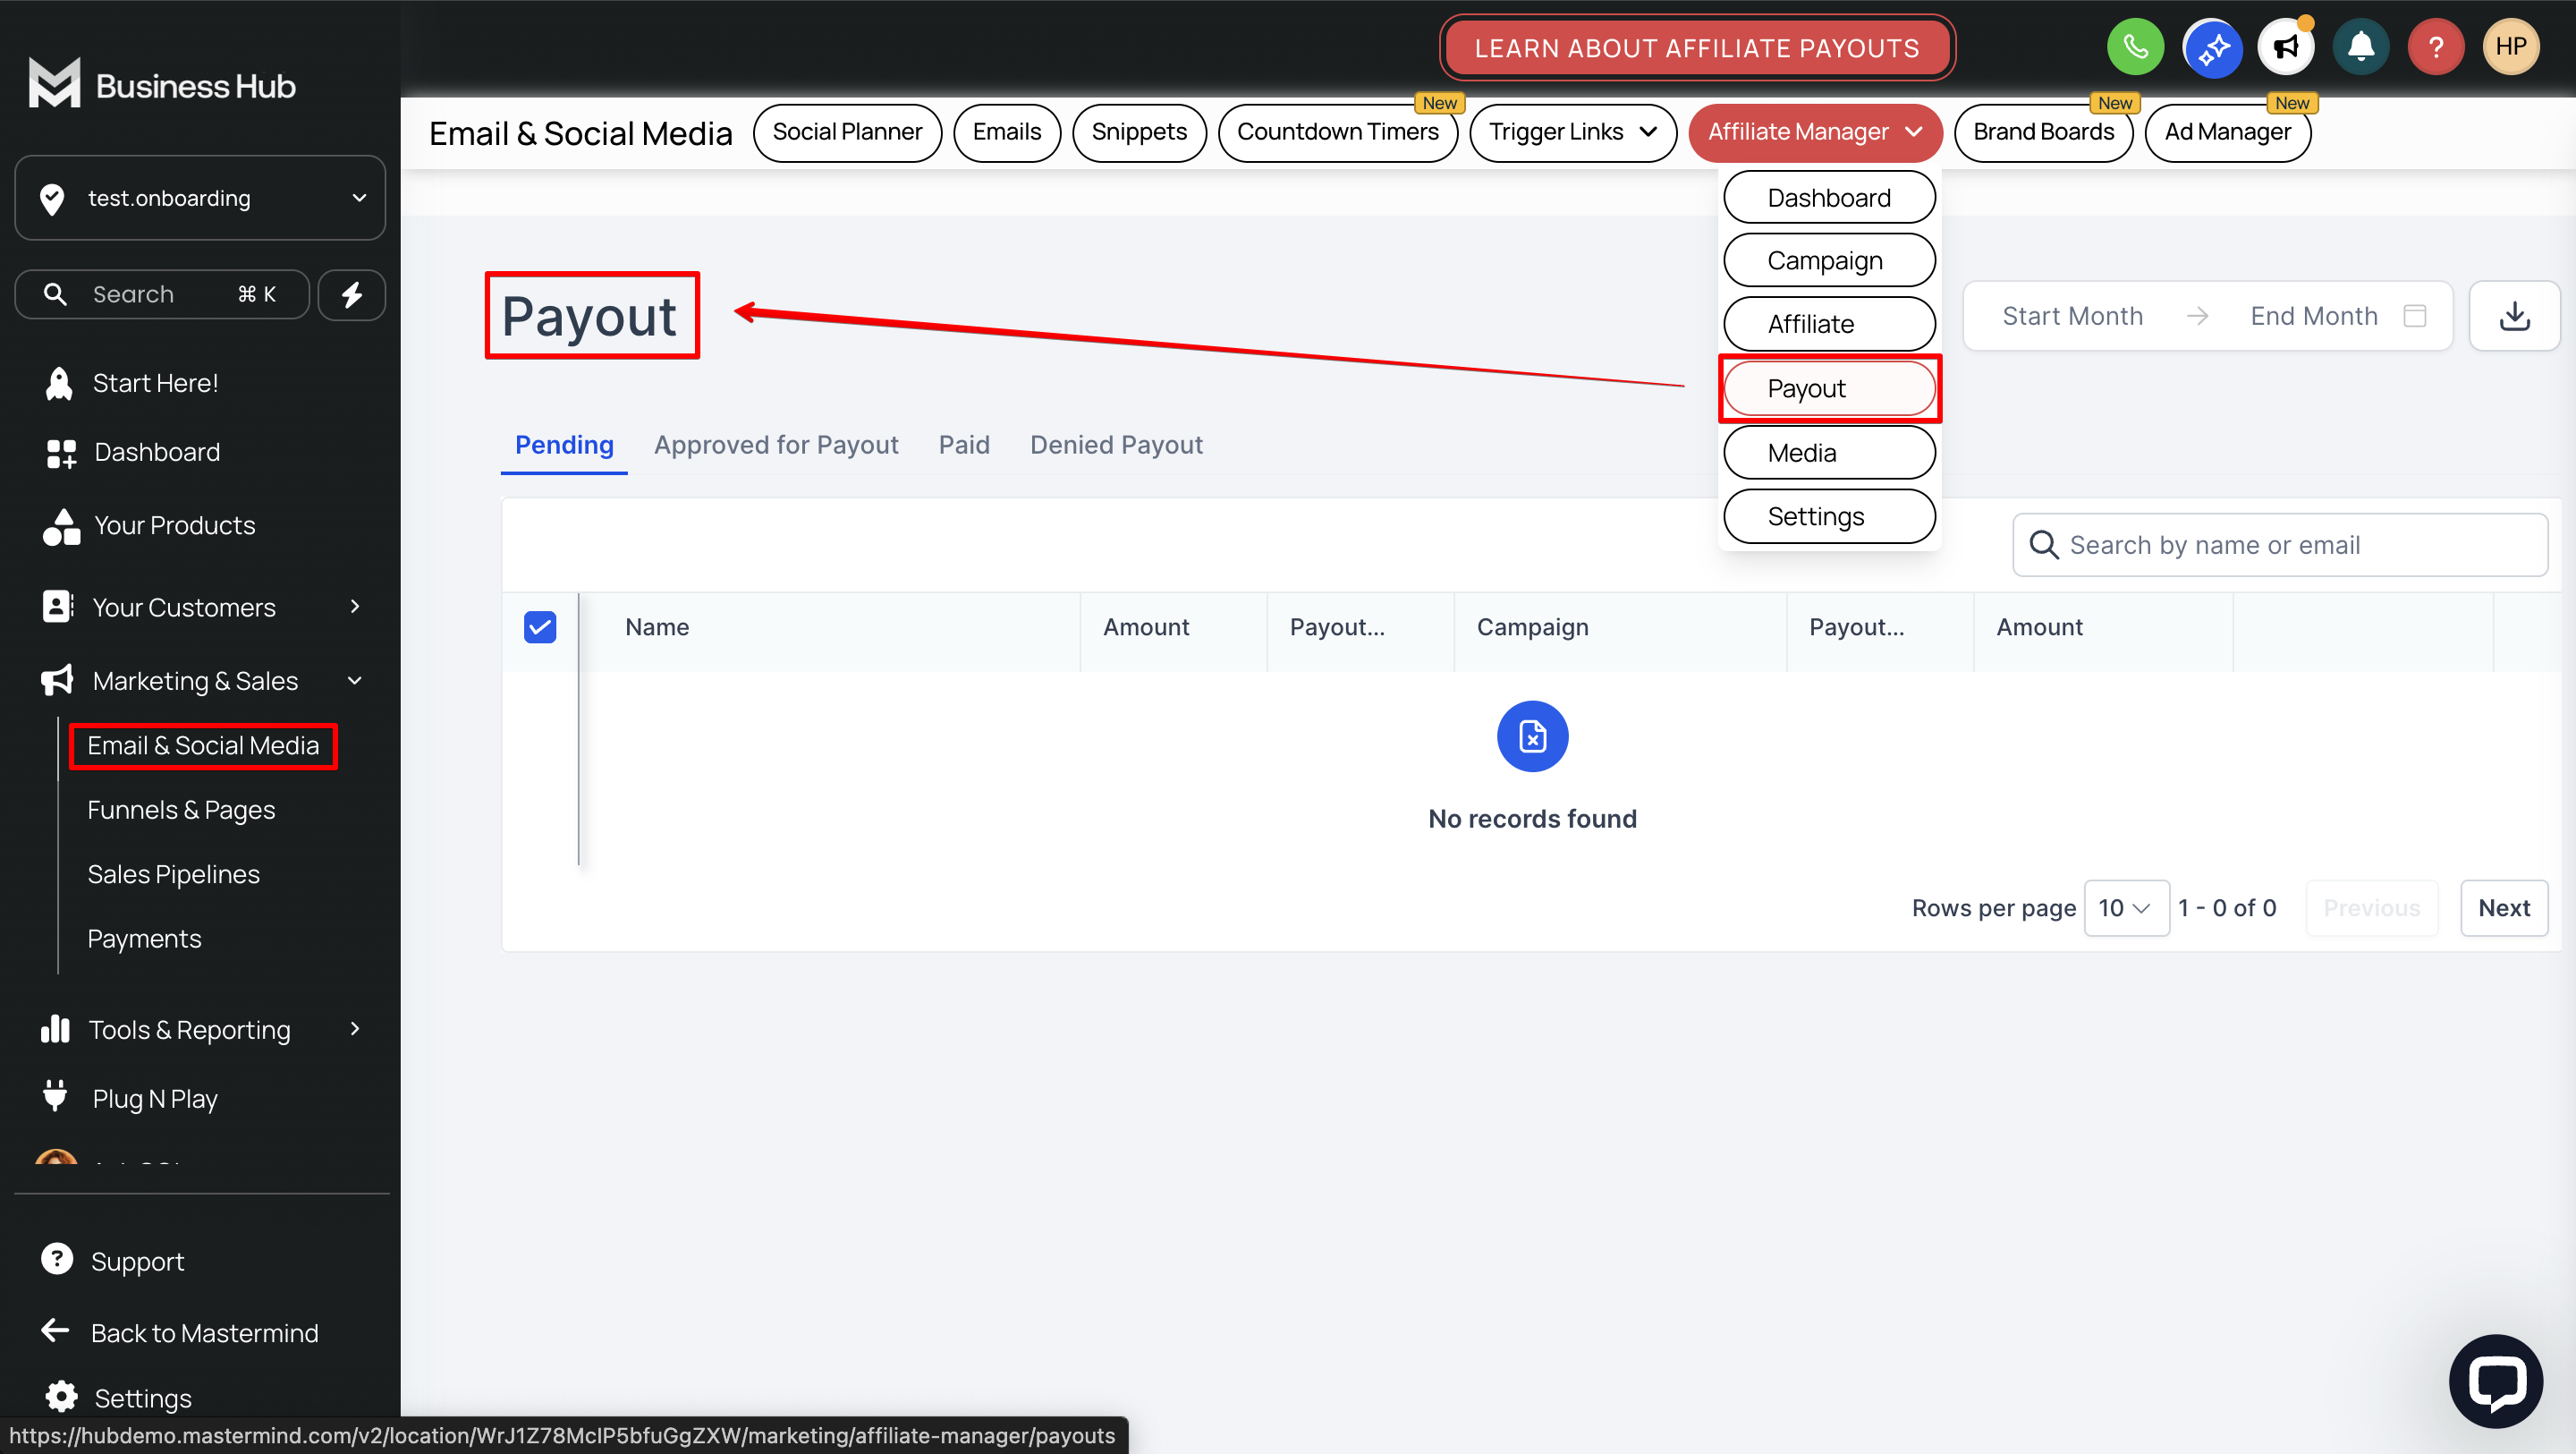Switch to the Pending tab
Image resolution: width=2576 pixels, height=1454 pixels.
click(564, 446)
